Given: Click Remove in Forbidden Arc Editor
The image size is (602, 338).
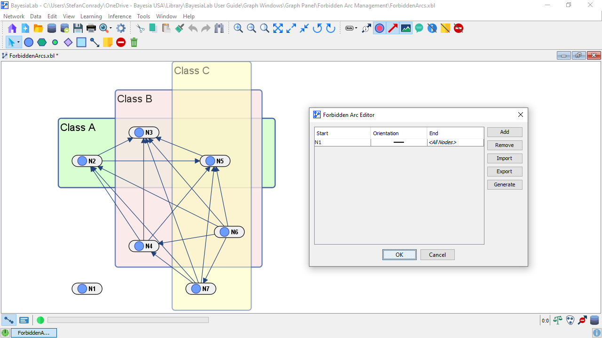Looking at the screenshot, I should click(505, 145).
